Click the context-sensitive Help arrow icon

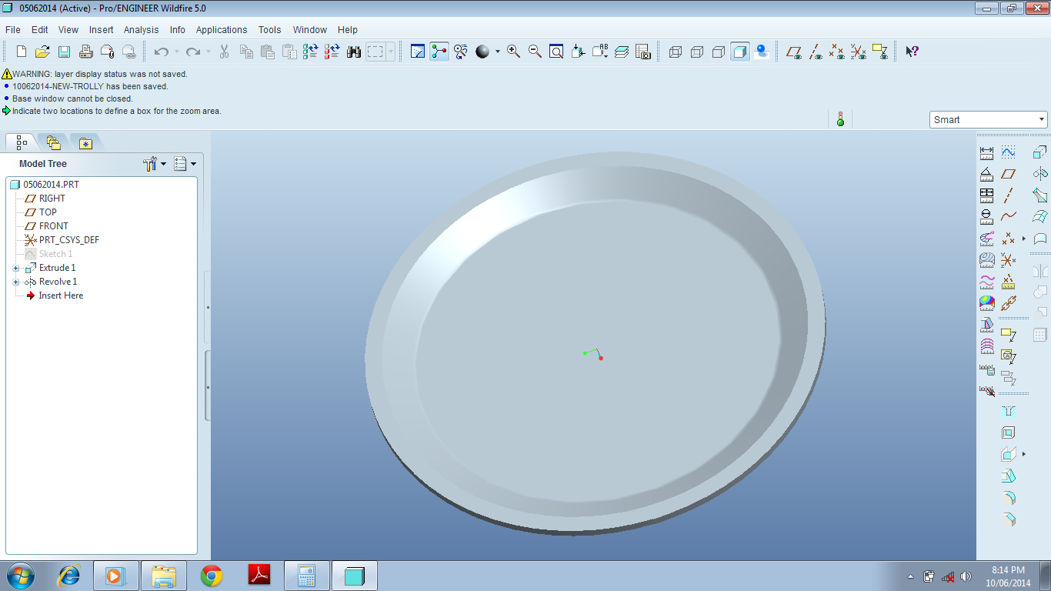pyautogui.click(x=912, y=52)
